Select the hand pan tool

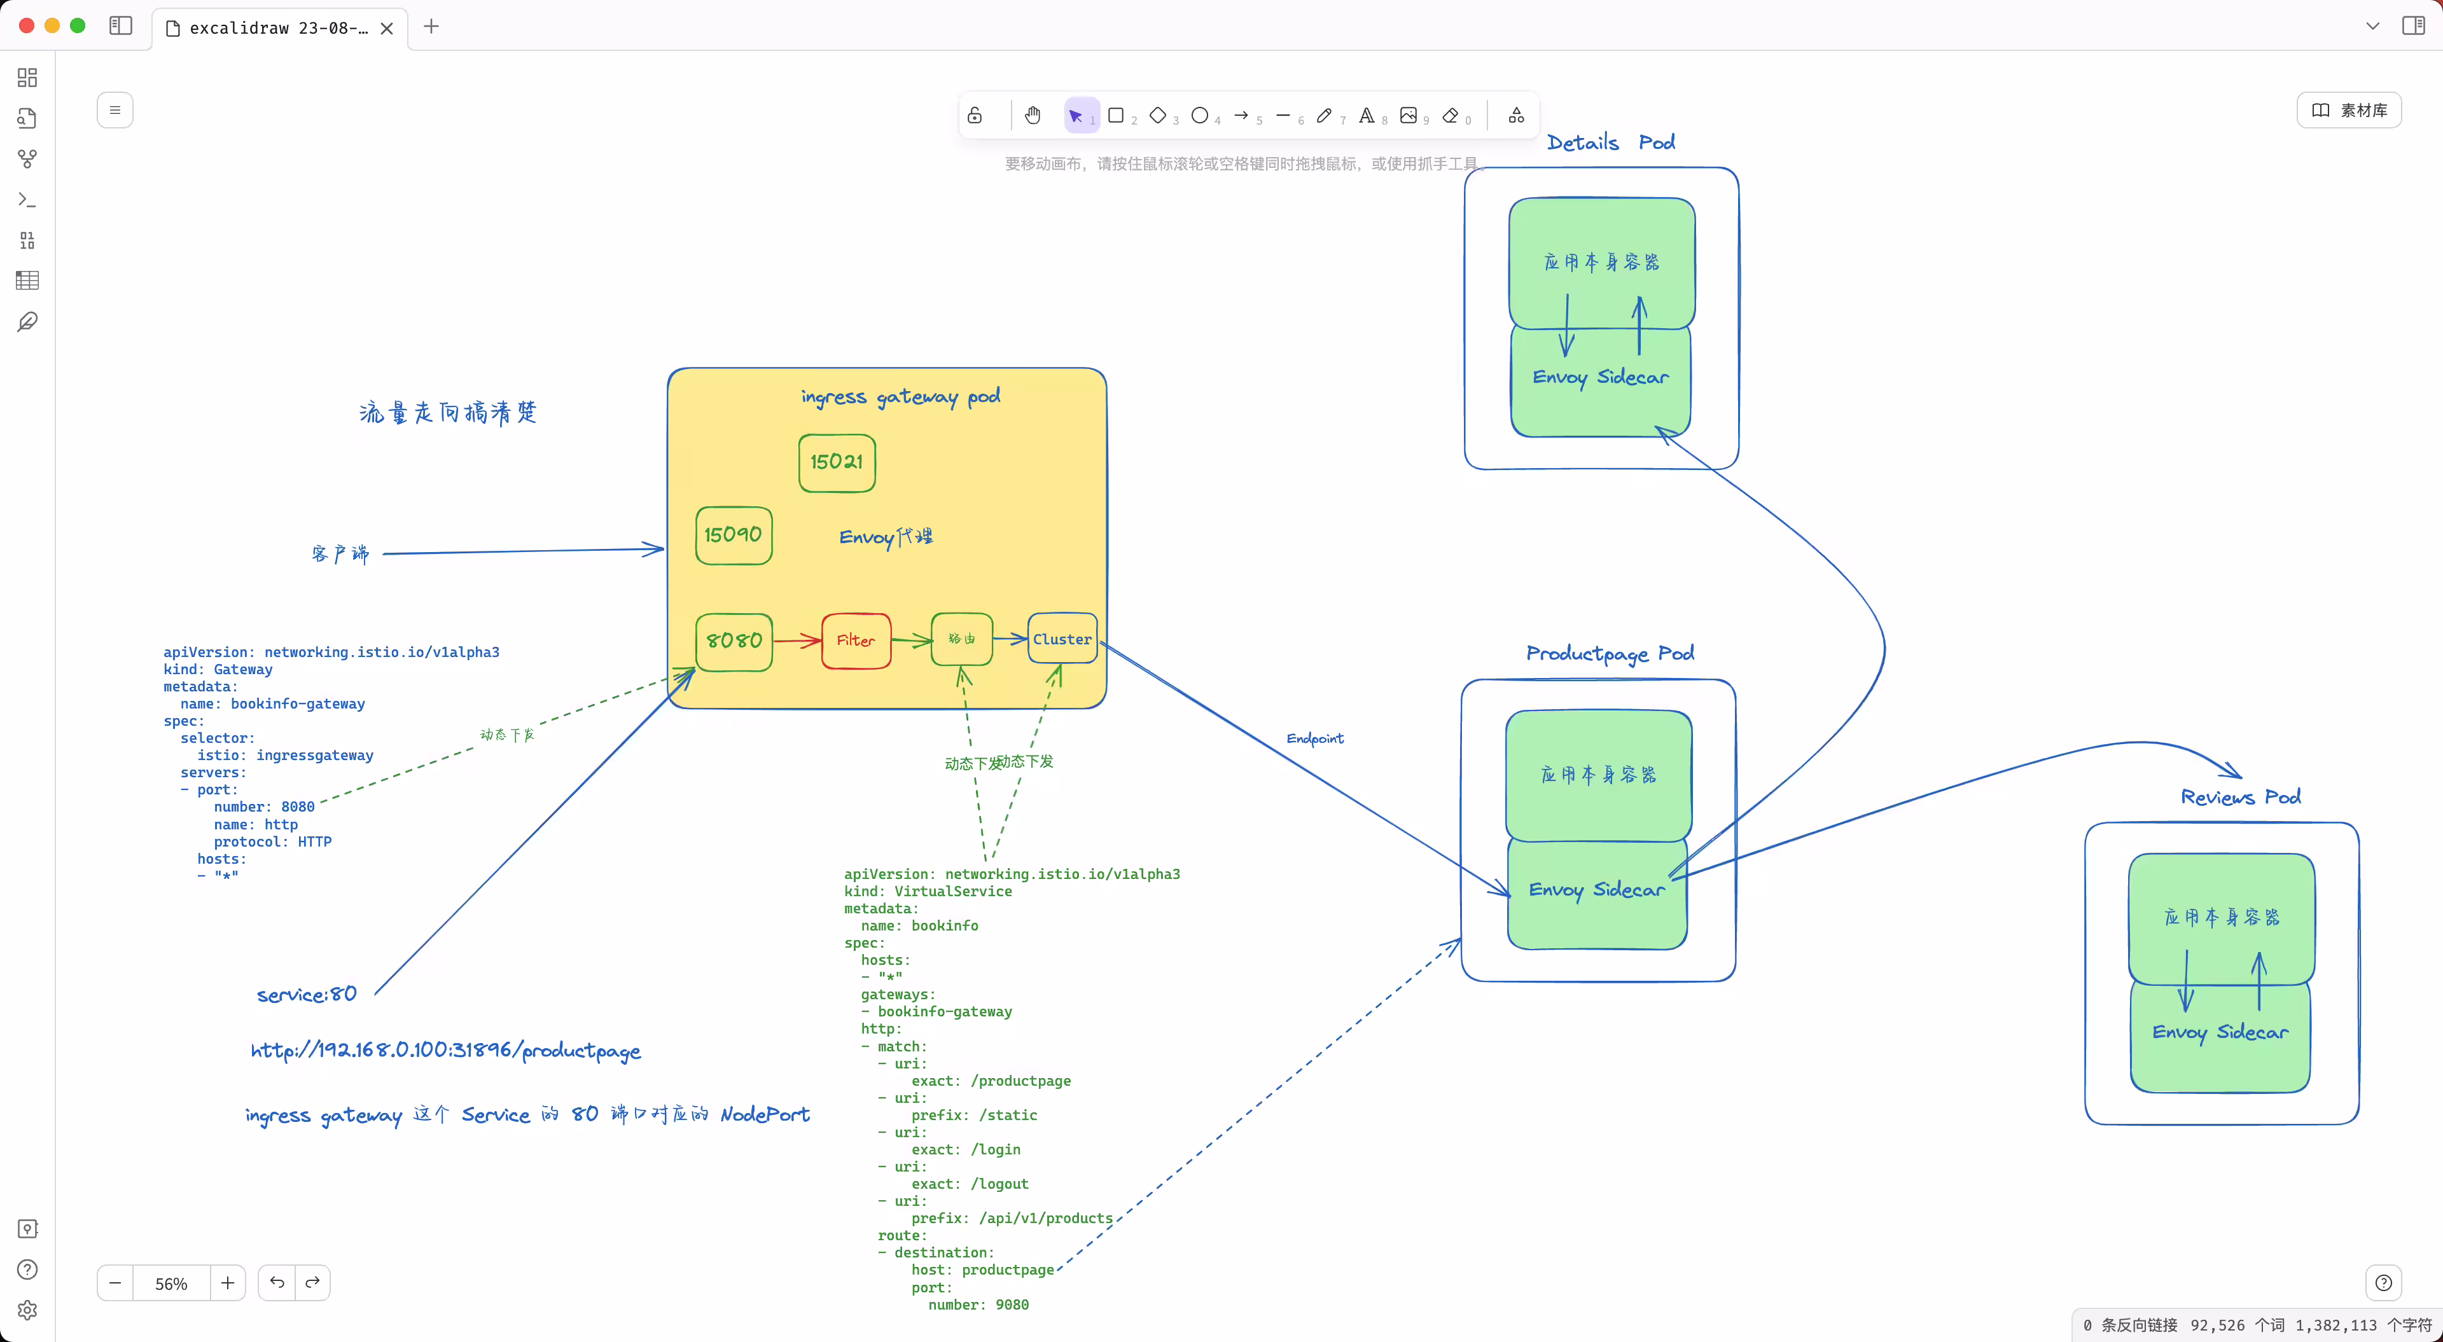tap(1033, 116)
